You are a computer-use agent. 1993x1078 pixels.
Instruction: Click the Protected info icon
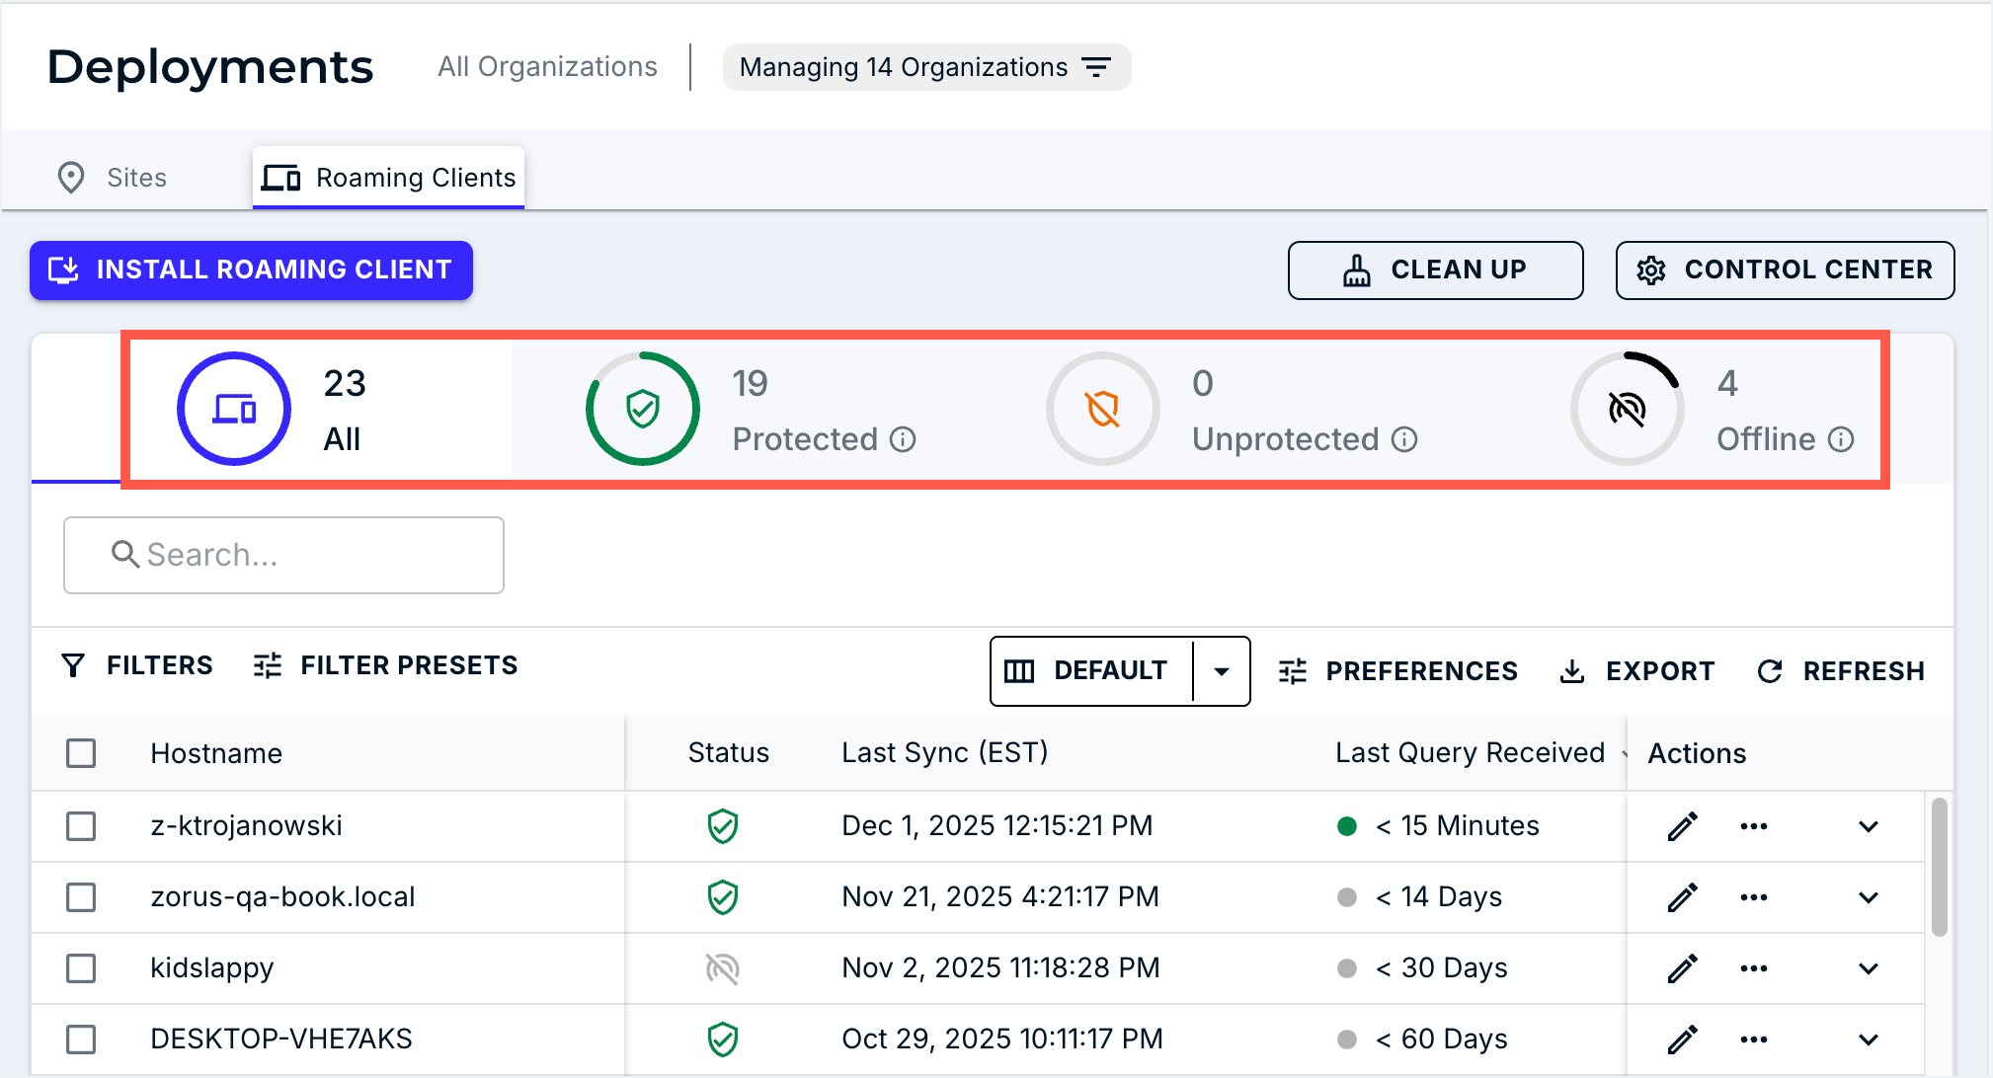(903, 439)
